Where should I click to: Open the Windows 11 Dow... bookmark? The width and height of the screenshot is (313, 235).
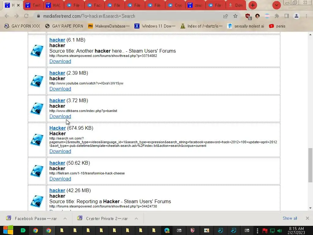point(155,26)
